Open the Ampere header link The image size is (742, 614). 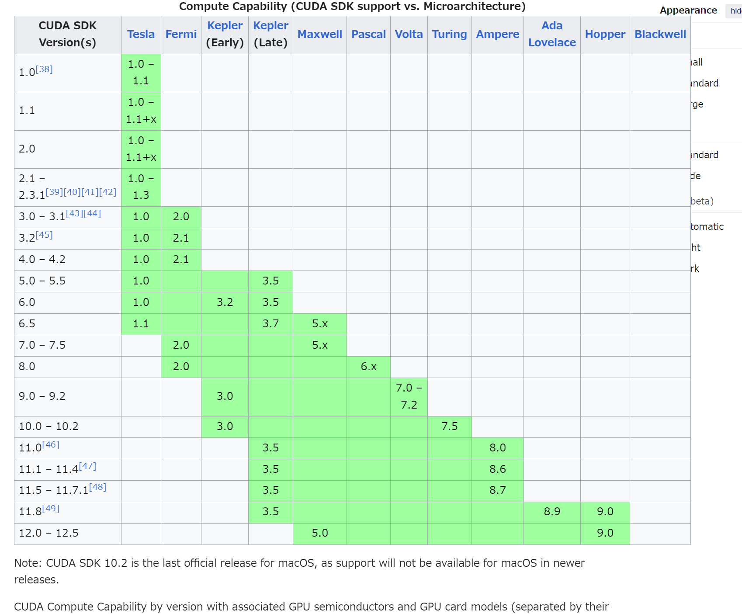[x=498, y=34]
